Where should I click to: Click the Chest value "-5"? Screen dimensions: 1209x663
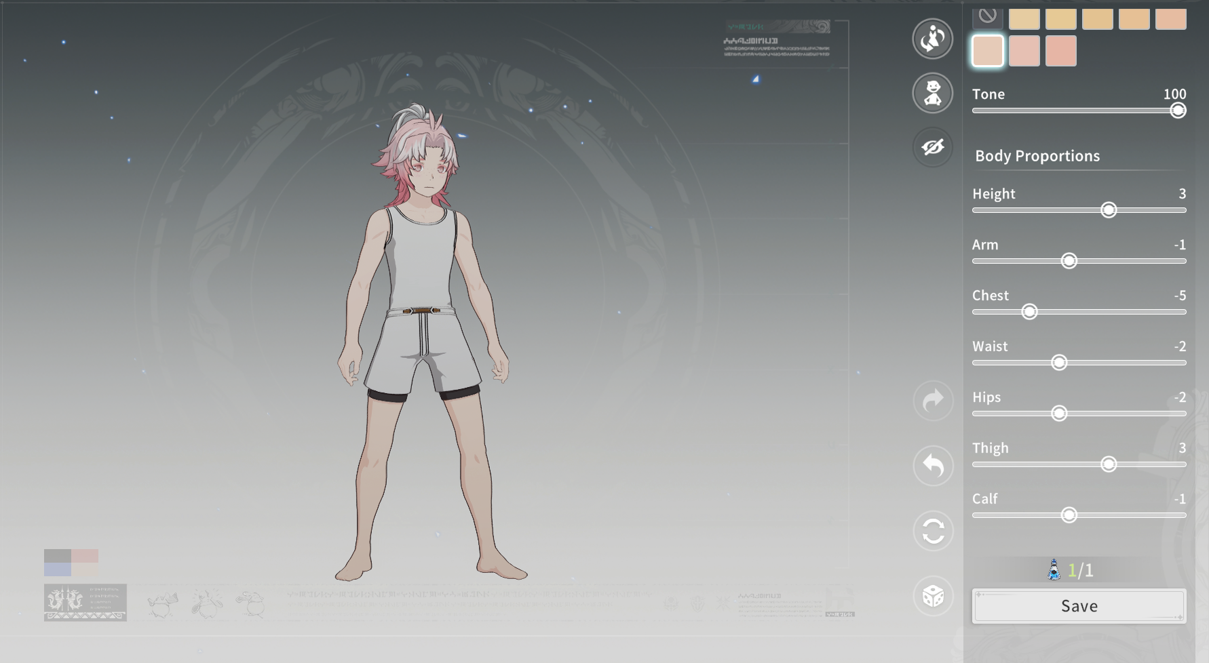point(1180,296)
